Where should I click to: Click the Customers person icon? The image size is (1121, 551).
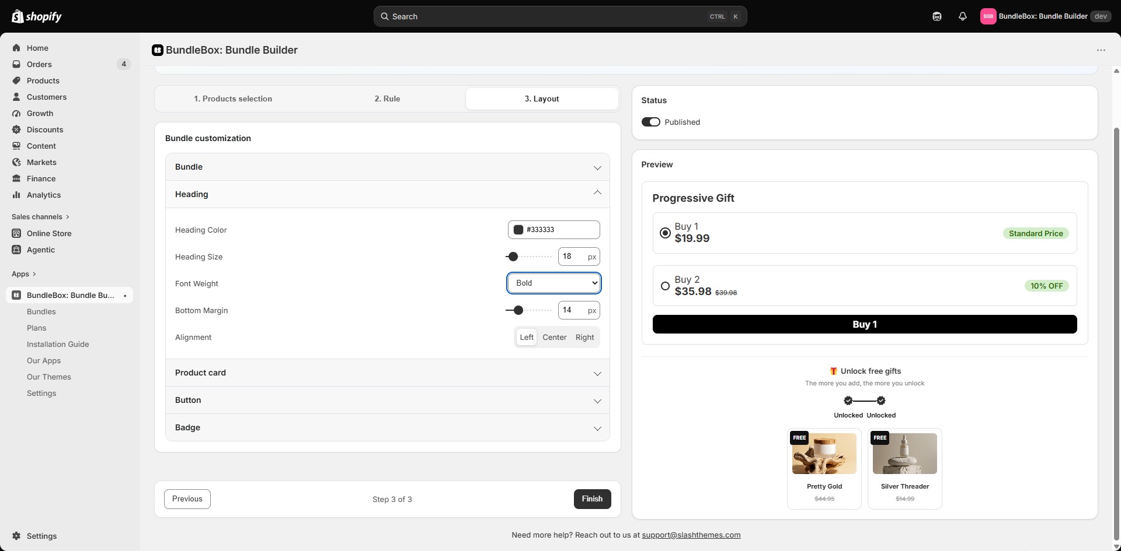(x=16, y=97)
